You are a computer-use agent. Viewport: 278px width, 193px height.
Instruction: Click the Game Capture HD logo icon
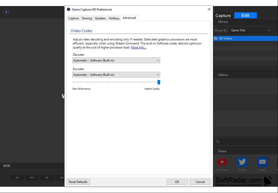(x=6, y=12)
